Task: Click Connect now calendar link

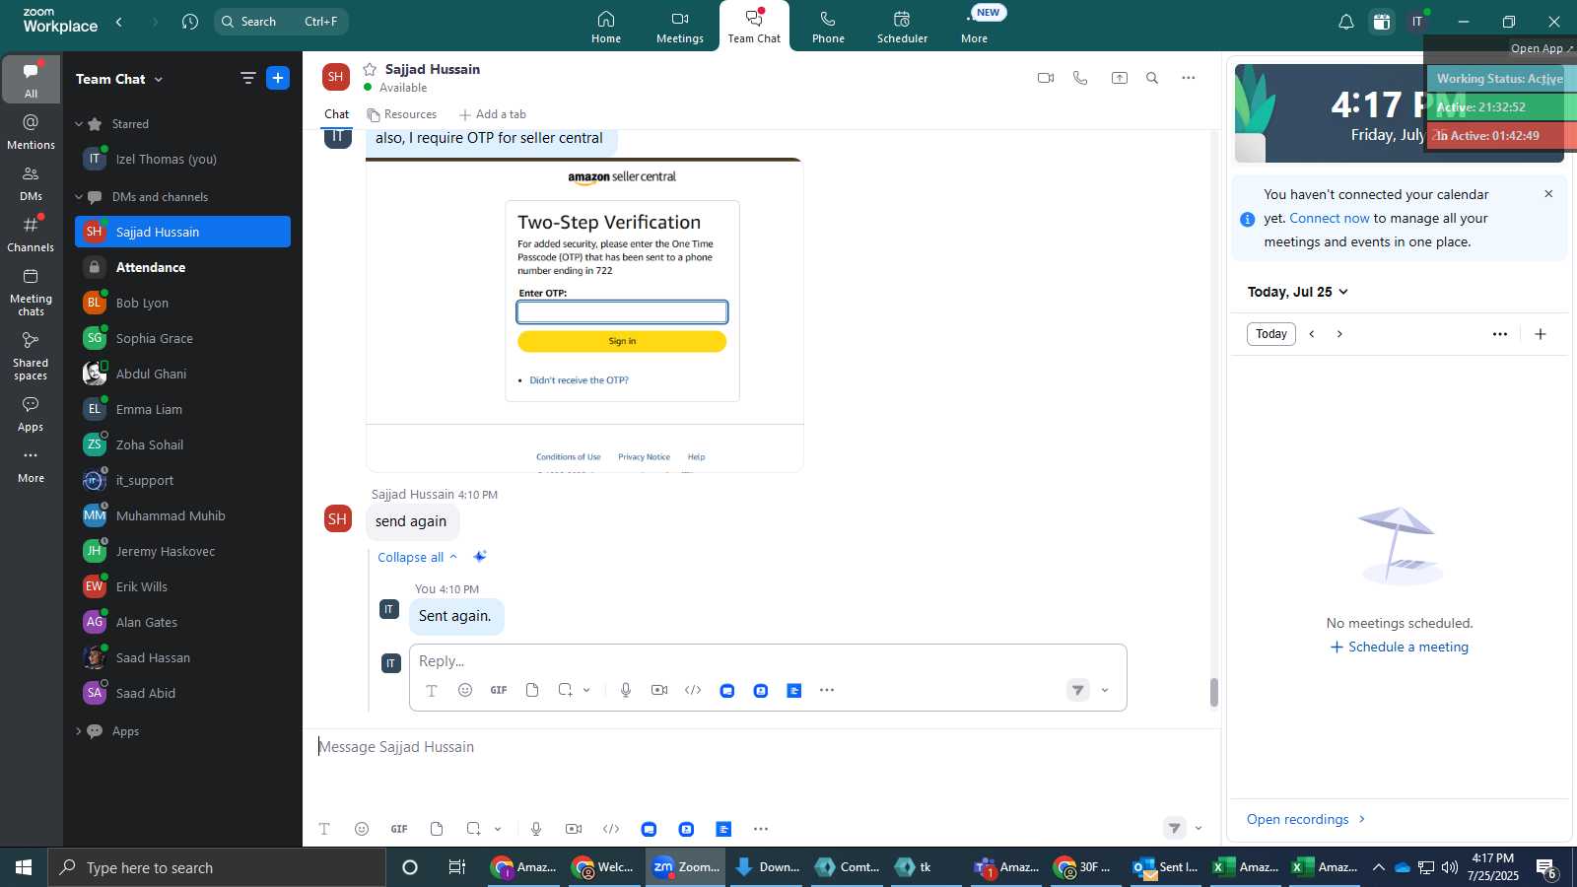Action: (1330, 218)
